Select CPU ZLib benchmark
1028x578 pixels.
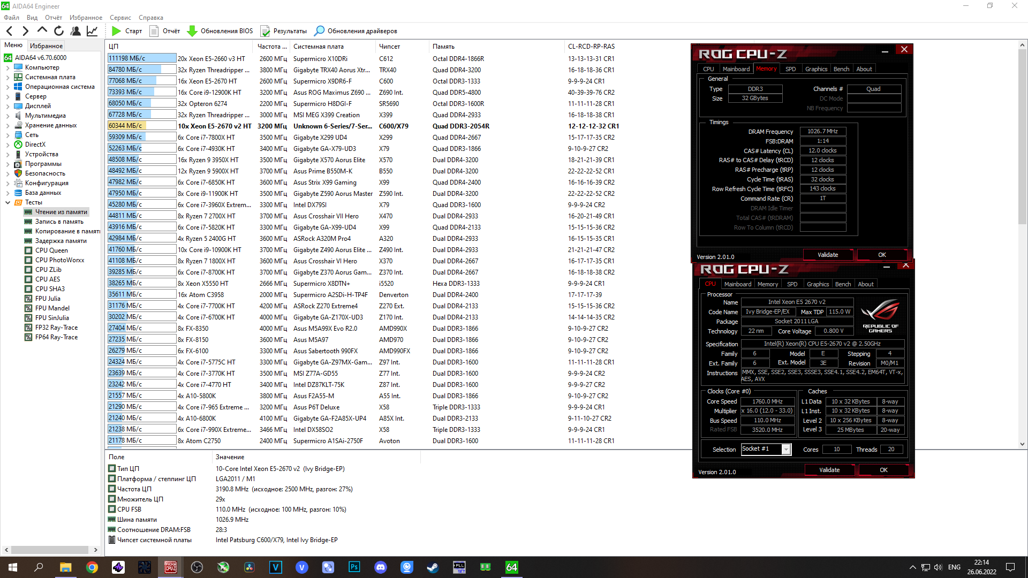click(48, 270)
